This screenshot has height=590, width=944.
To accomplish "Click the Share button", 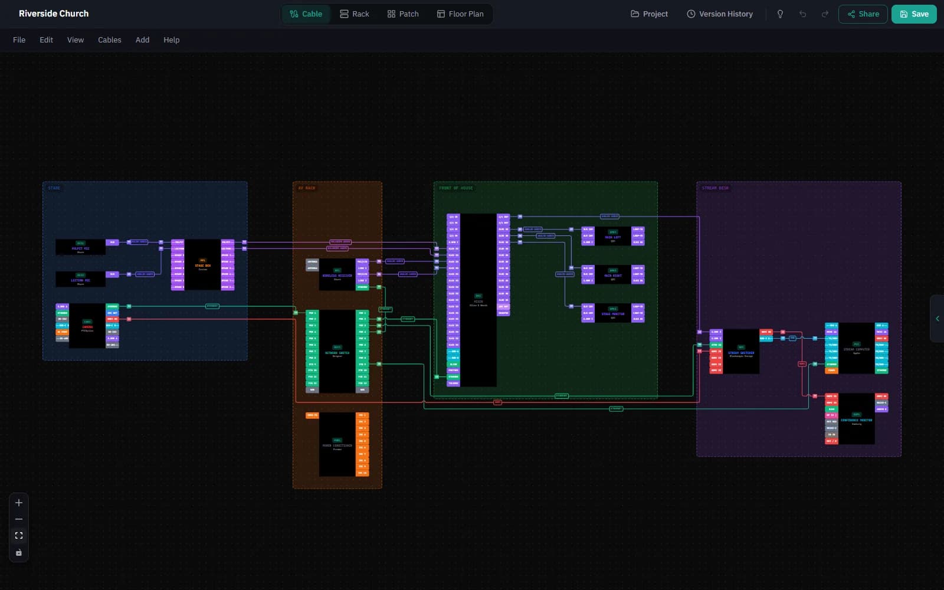I will 863,14.
